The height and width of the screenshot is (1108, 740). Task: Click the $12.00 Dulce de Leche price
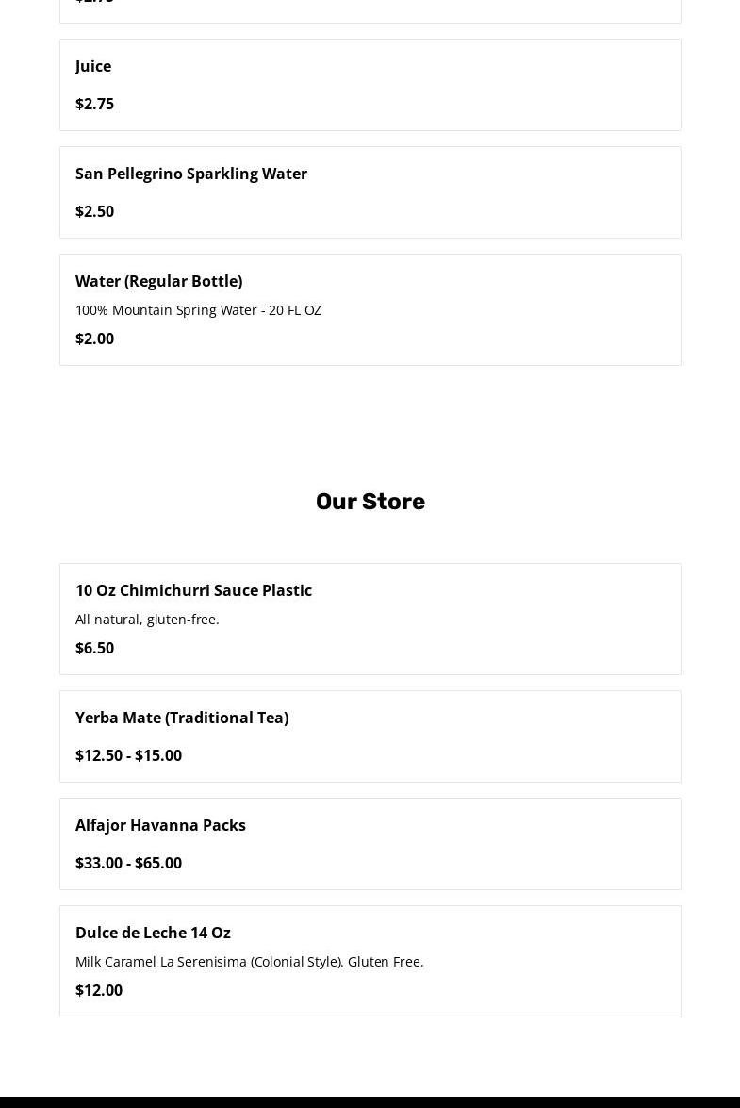point(99,990)
